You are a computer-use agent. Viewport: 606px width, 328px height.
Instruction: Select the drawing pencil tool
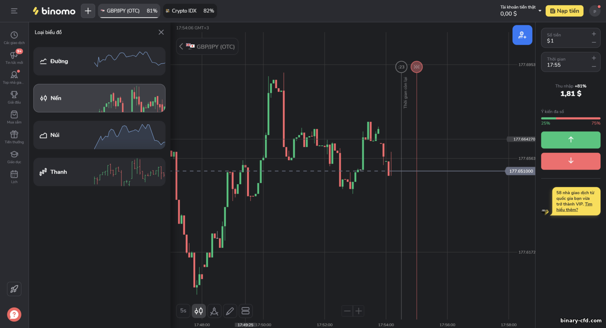pyautogui.click(x=230, y=311)
